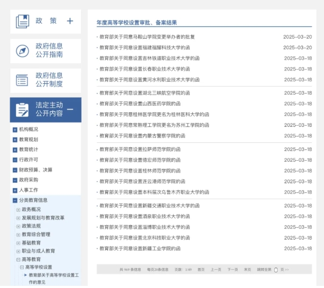Open the 政府采购 sidebar menu item

(28, 180)
